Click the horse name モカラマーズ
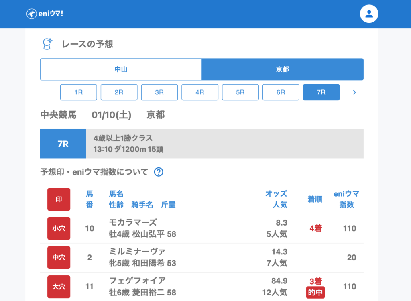Screen dimensions: 411x301 pos(133,223)
